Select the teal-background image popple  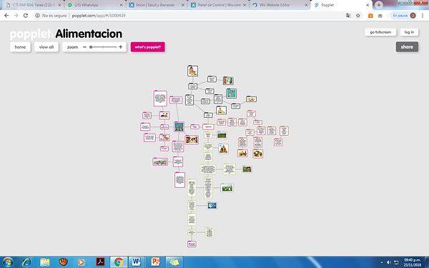point(231,93)
